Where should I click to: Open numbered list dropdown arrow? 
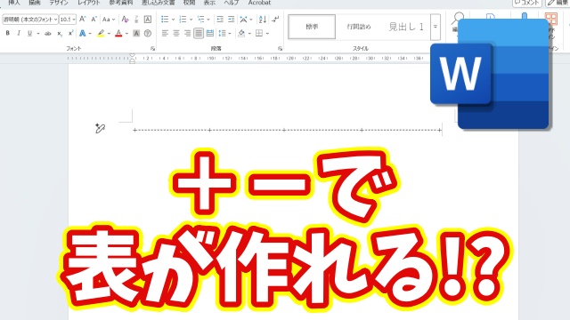pos(191,20)
